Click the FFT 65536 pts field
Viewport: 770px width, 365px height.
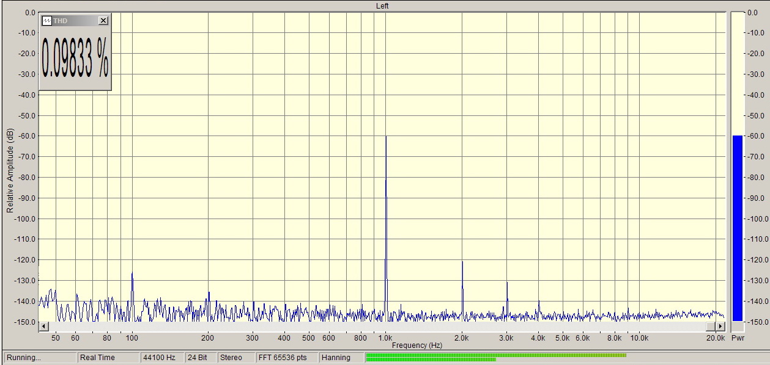click(287, 358)
